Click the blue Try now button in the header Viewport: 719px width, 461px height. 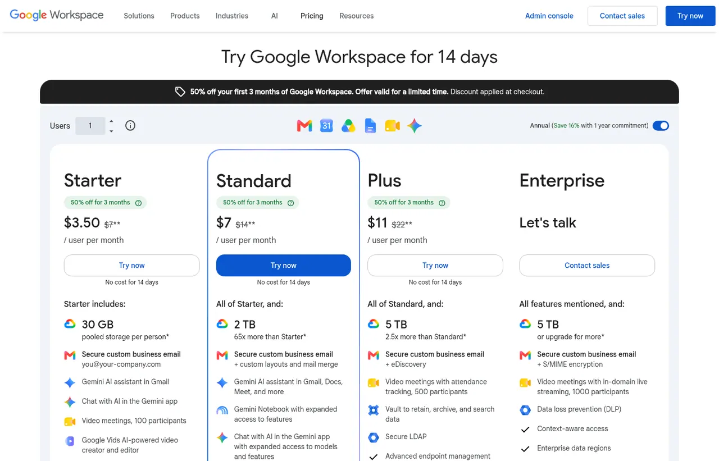(690, 16)
